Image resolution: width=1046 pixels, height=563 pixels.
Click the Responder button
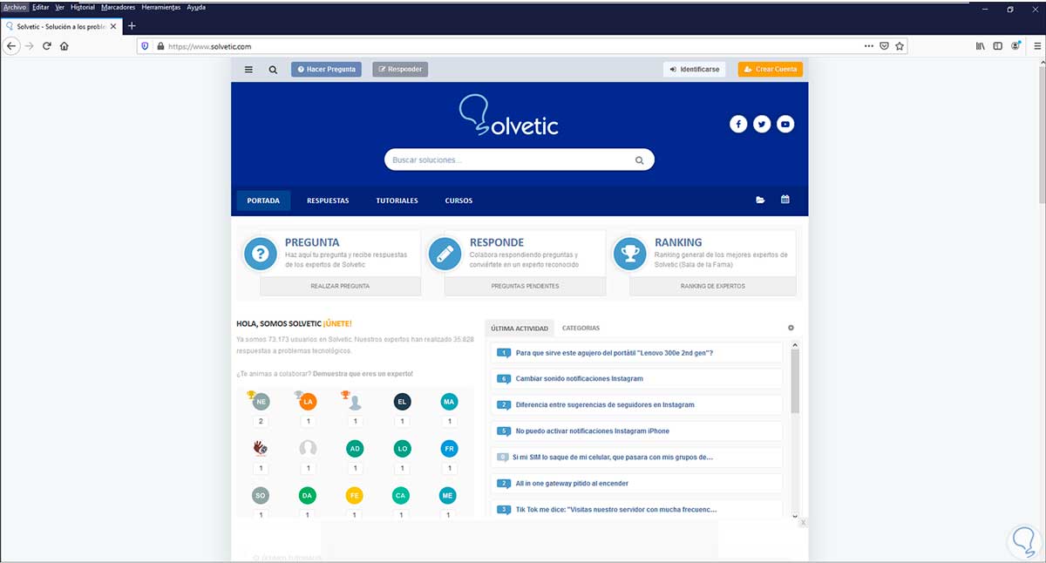click(x=400, y=70)
